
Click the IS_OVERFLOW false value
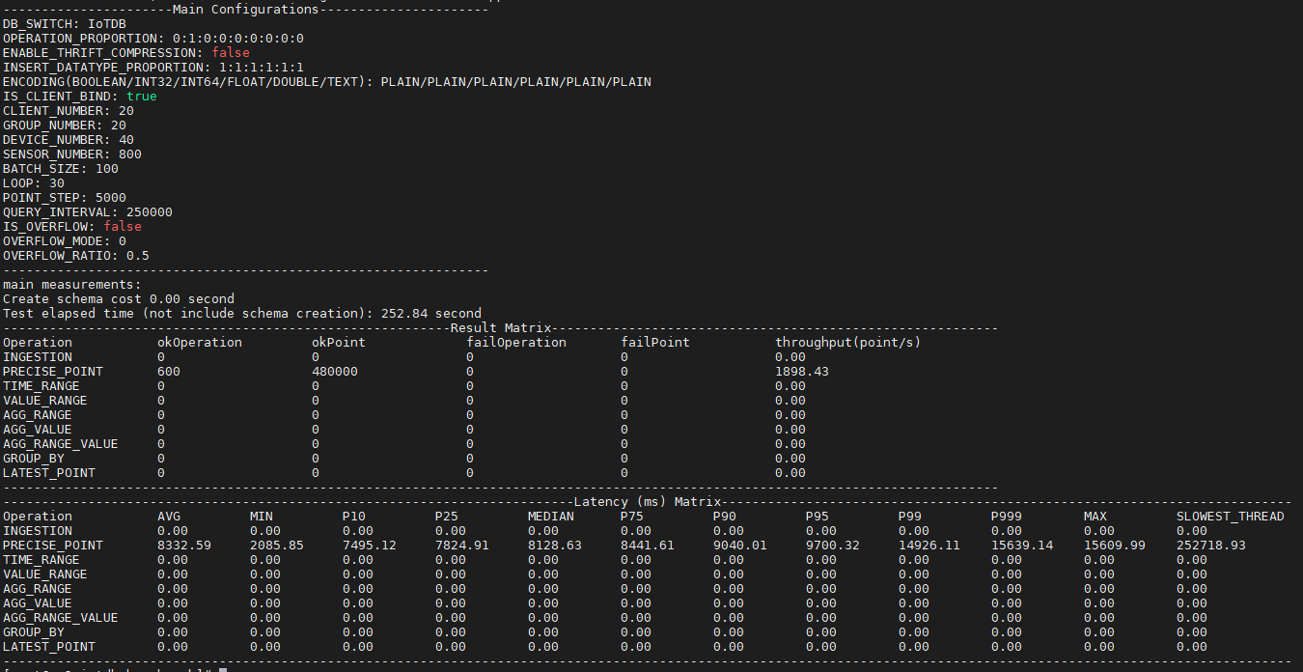tap(122, 227)
